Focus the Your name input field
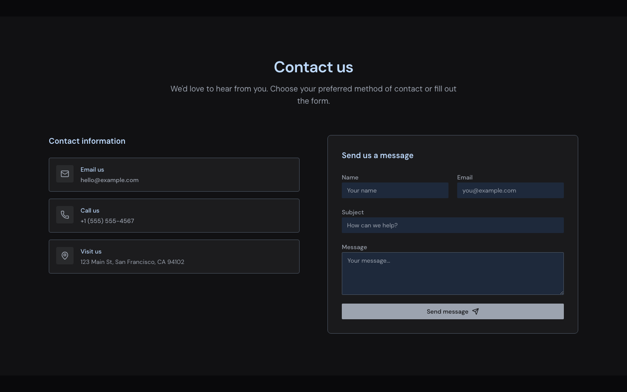The image size is (627, 392). click(395, 190)
